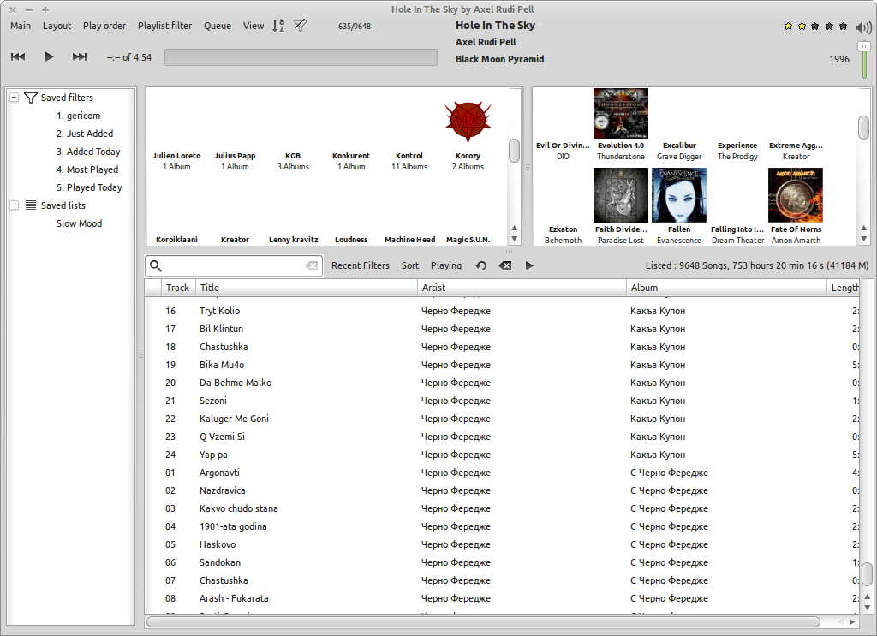This screenshot has height=636, width=877.
Task: Select the Korozy artist picture
Action: (468, 121)
